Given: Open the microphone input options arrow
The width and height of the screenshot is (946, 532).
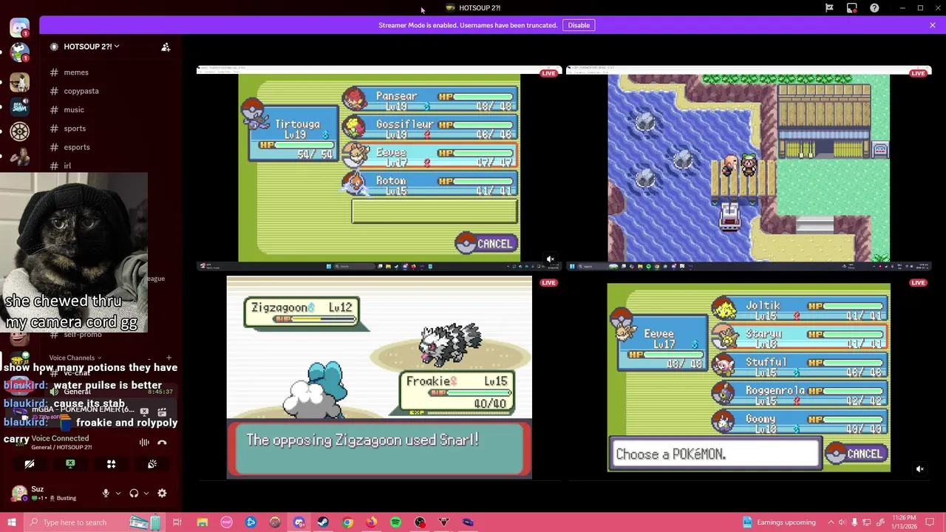Looking at the screenshot, I should pos(118,493).
